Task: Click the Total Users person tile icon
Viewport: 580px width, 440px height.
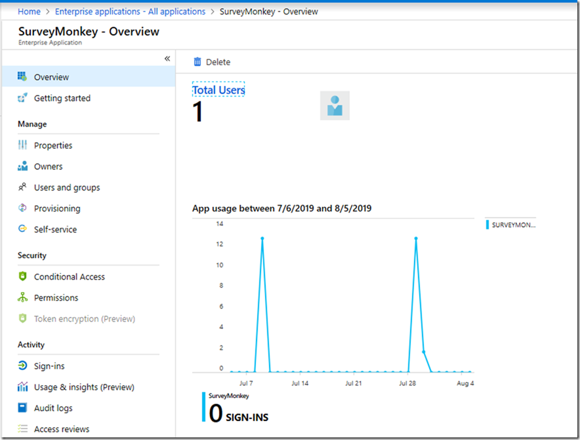Action: pos(335,106)
